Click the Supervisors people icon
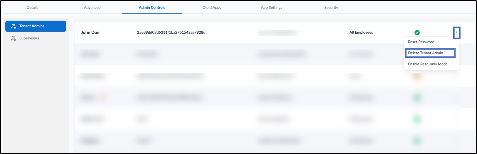Image resolution: width=477 pixels, height=154 pixels. coord(13,38)
